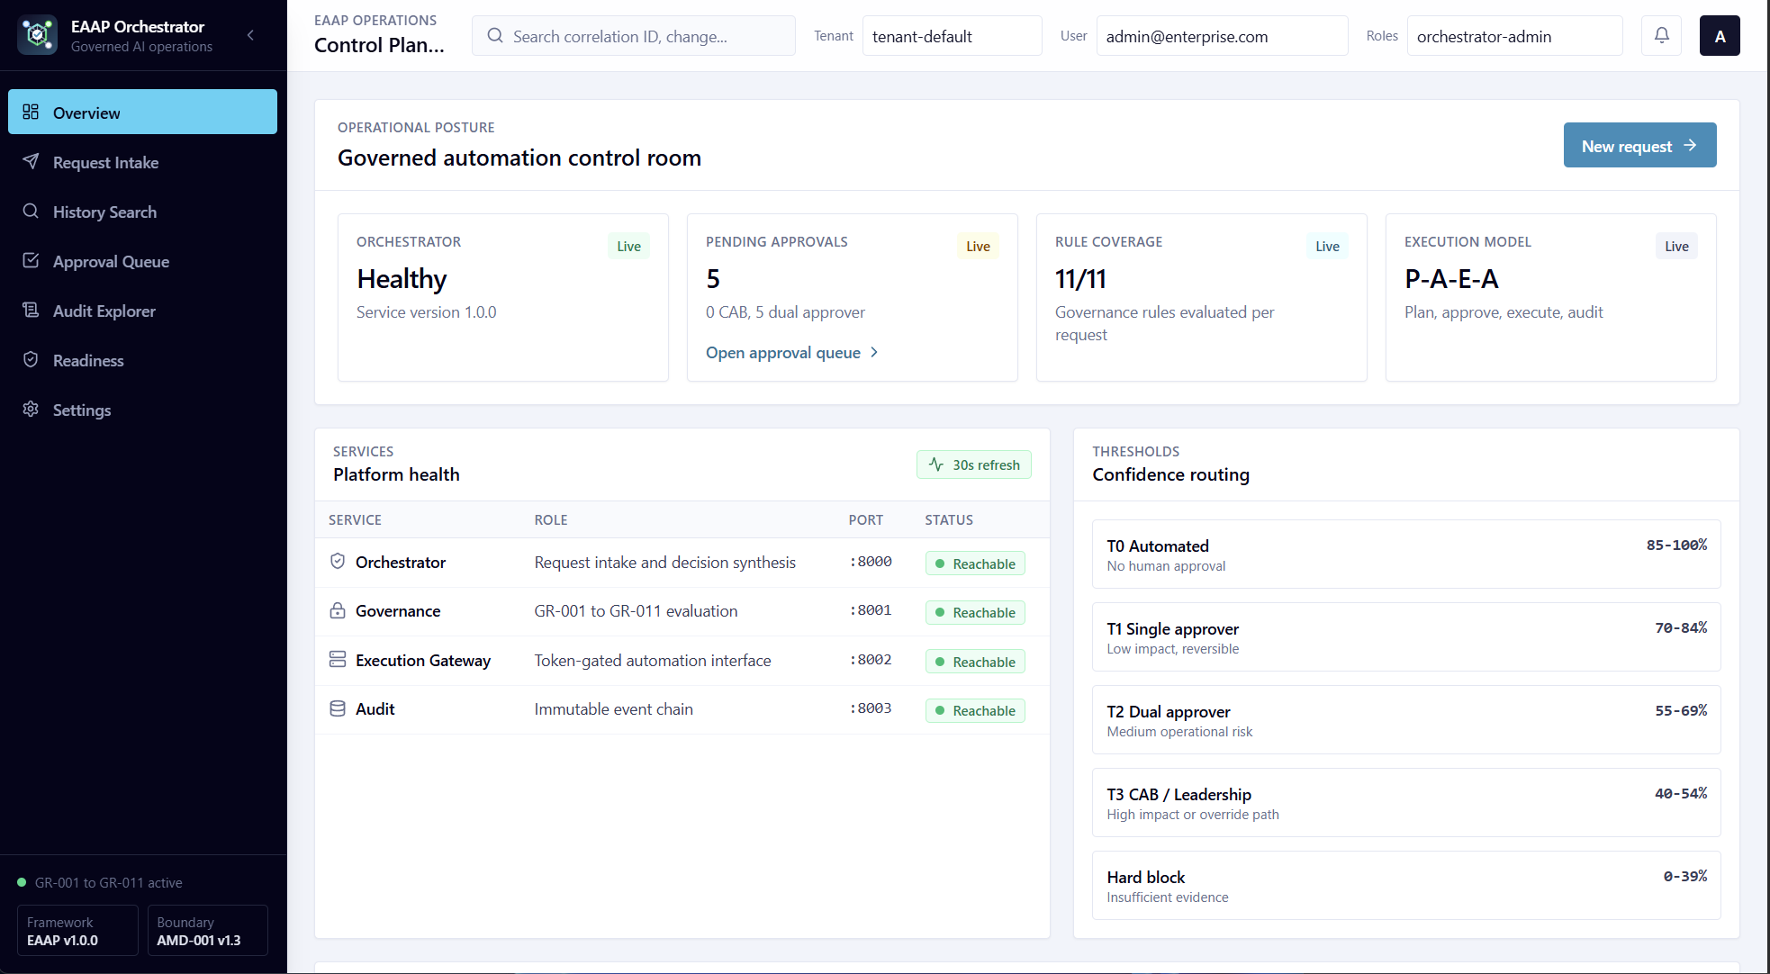Click the pulse icon in the refresh badge
1770x974 pixels.
936,464
